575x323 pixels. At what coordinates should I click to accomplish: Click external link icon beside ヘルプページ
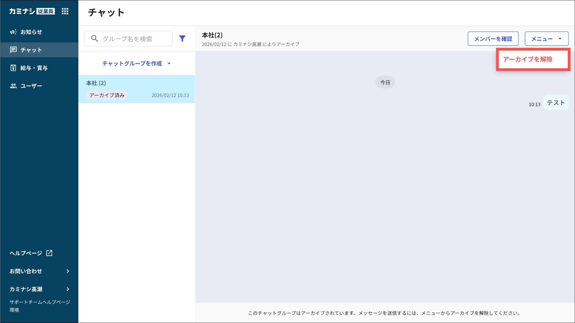(49, 253)
